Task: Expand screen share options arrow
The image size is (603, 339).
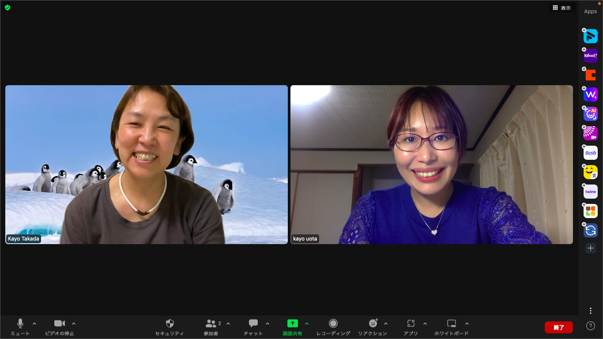Action: point(307,324)
